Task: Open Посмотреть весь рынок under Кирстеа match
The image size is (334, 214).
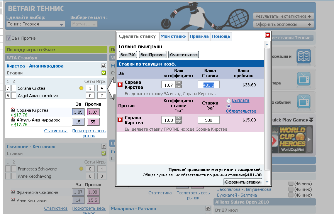Action: [89, 133]
